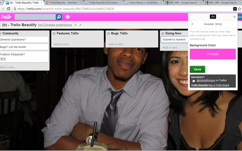Add a card in Bugs ToDo
This screenshot has height=151, width=242.
(x=116, y=44)
